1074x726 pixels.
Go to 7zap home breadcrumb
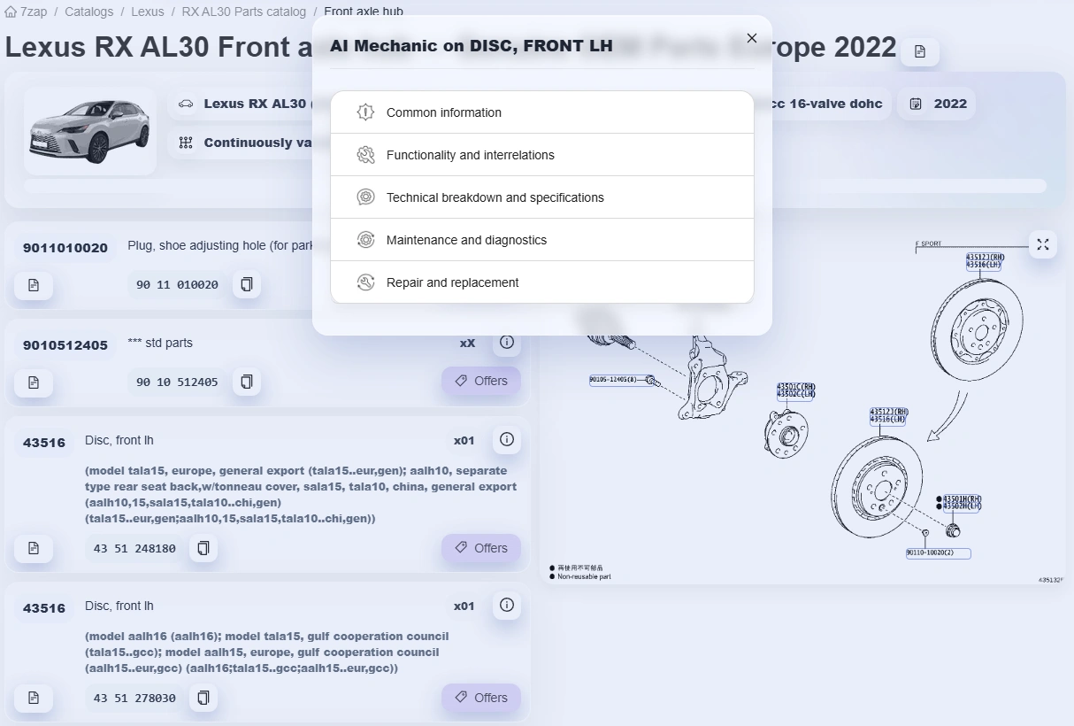[x=26, y=12]
